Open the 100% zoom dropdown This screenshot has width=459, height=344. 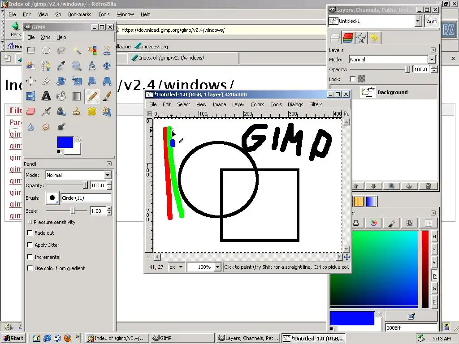[x=217, y=267]
